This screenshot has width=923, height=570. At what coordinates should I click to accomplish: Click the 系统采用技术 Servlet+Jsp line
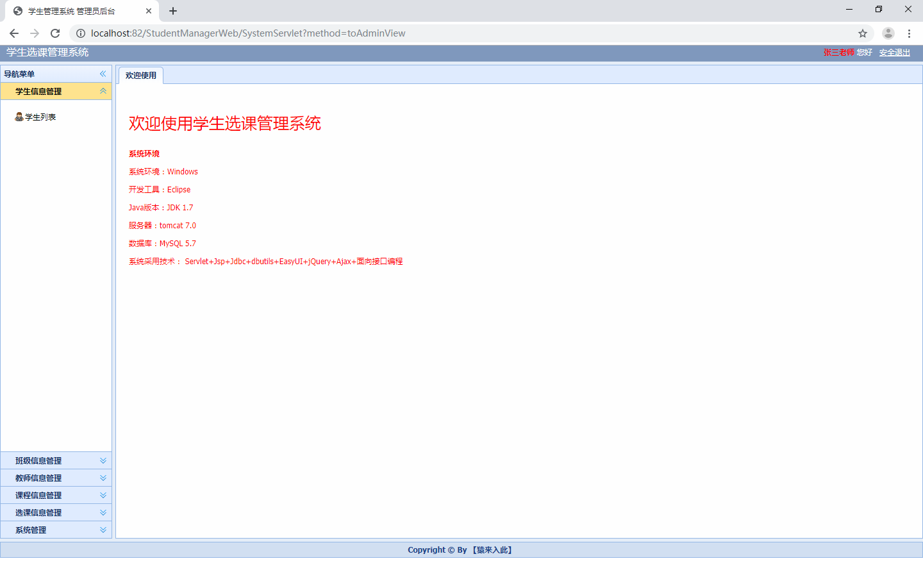[x=266, y=262]
